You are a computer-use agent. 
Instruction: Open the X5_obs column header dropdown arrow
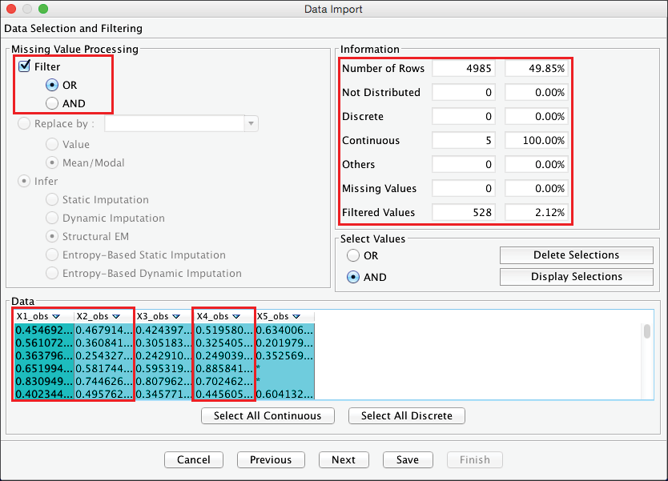[x=296, y=317]
